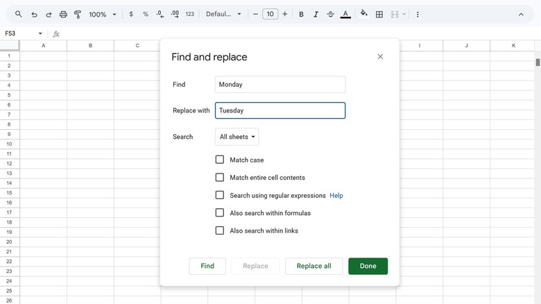Click the F53 name box

pyautogui.click(x=20, y=33)
